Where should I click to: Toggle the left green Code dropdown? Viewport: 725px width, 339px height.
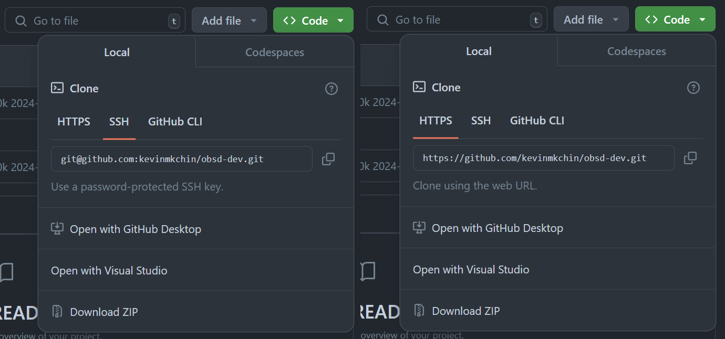point(313,20)
